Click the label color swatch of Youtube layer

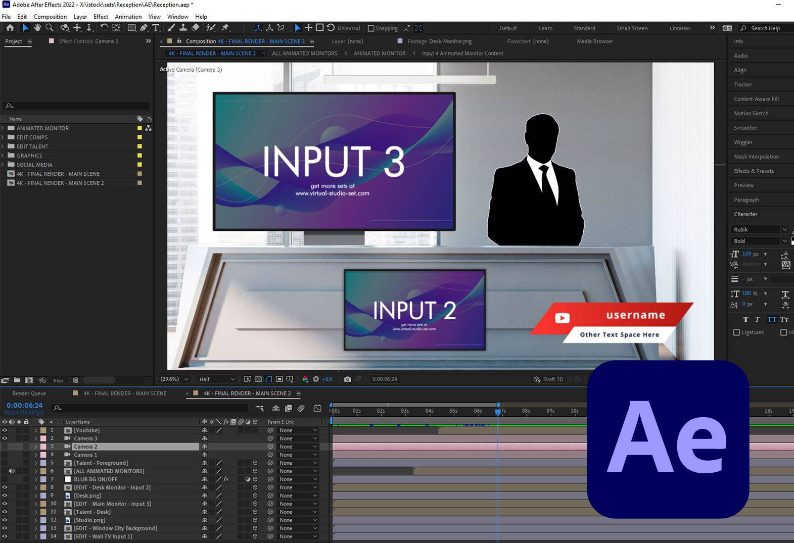coord(43,430)
